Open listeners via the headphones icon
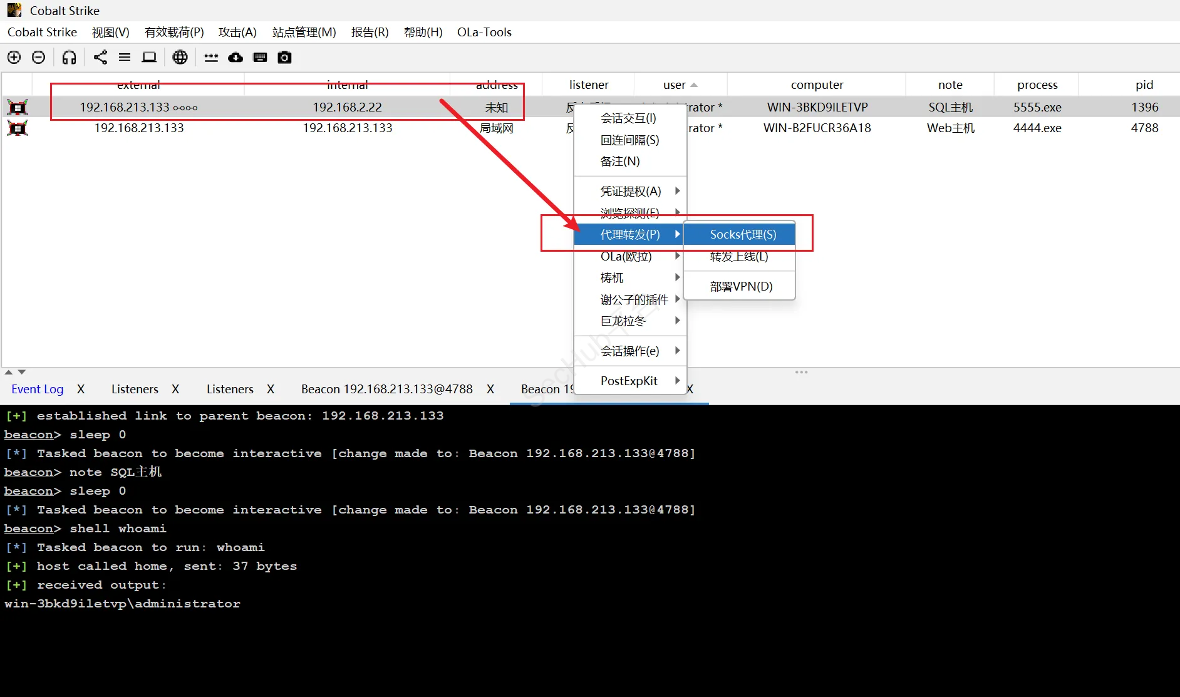This screenshot has height=697, width=1180. pos(69,58)
